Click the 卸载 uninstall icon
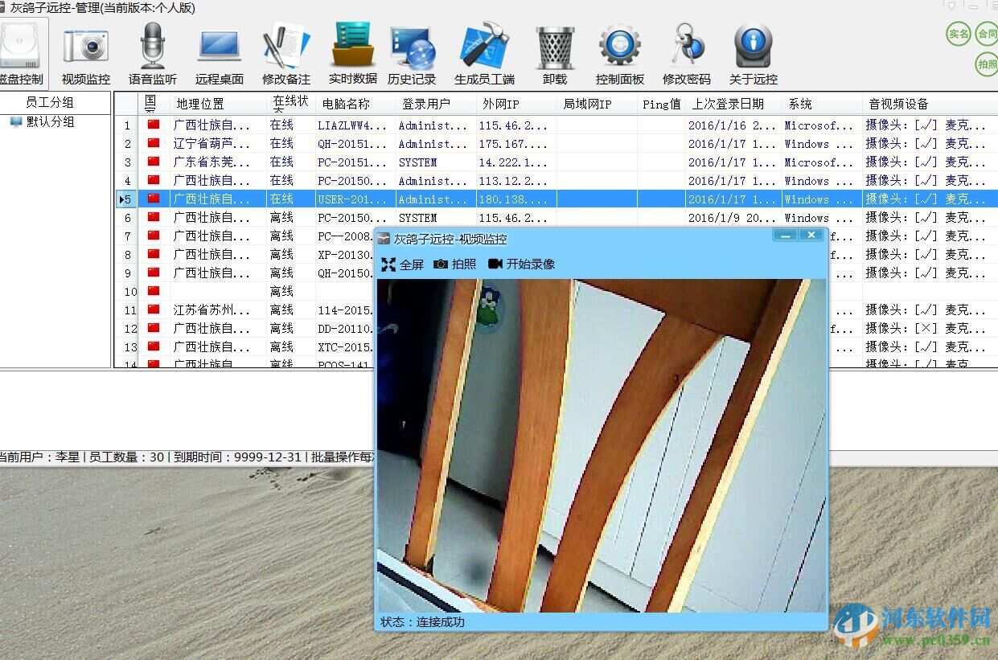This screenshot has height=660, width=998. pyautogui.click(x=553, y=48)
